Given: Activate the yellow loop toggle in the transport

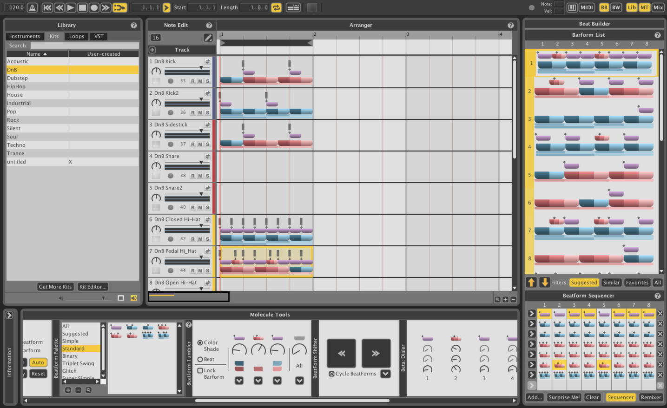Looking at the screenshot, I should click(x=277, y=7).
